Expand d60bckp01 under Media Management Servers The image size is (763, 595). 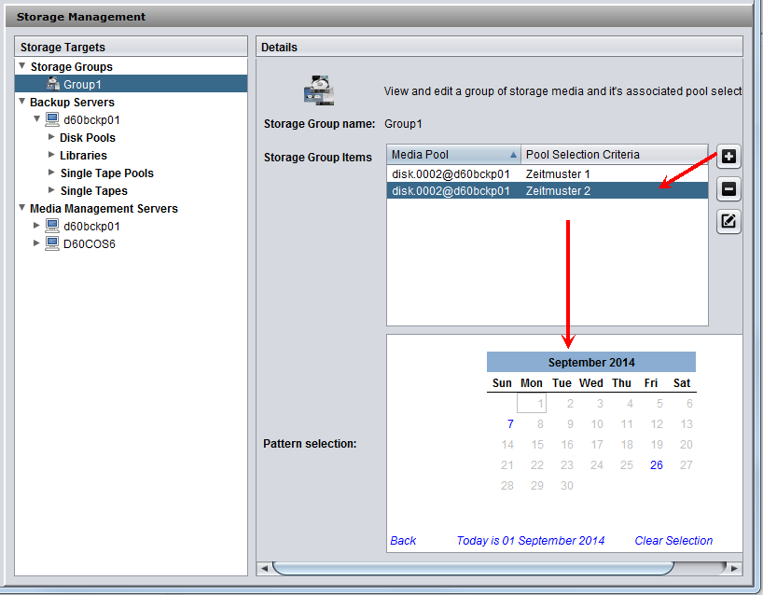click(x=36, y=226)
